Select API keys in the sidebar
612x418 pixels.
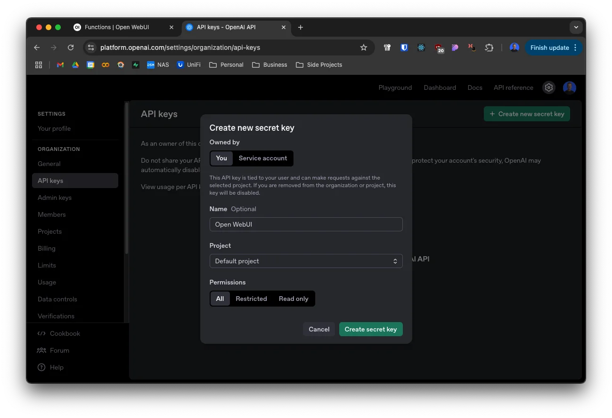click(x=75, y=181)
